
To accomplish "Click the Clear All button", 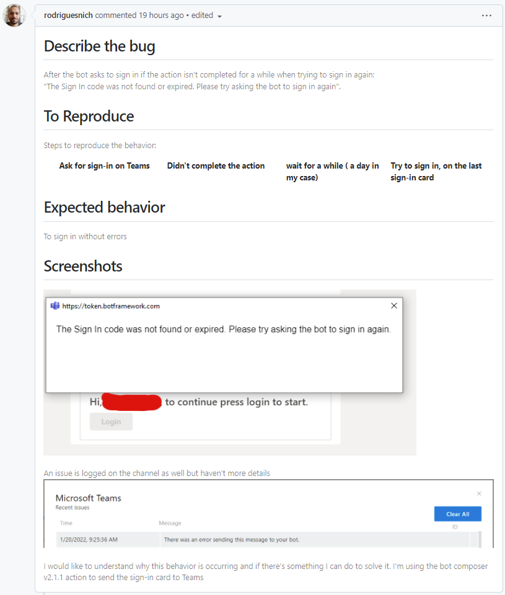I will 457,514.
